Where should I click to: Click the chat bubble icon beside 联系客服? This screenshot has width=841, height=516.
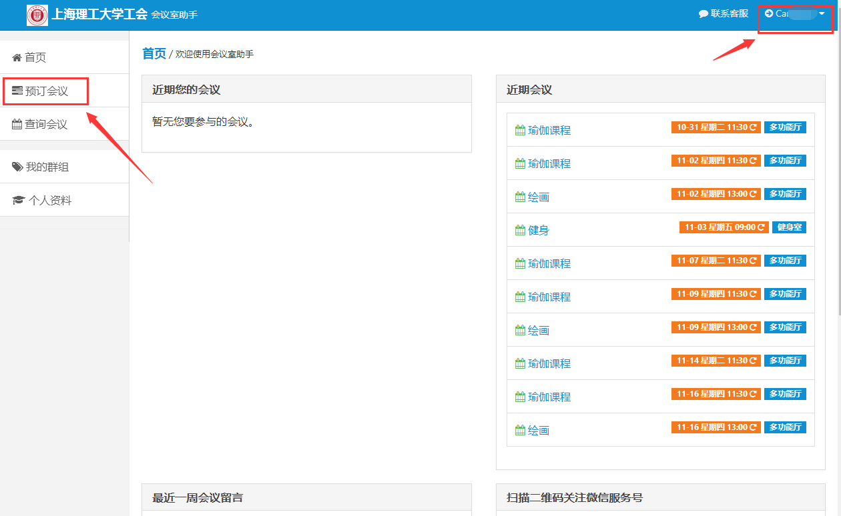click(x=703, y=14)
